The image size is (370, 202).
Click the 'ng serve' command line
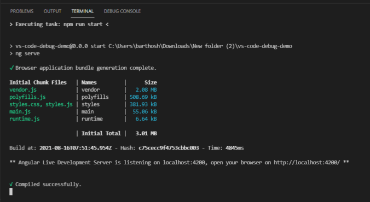coord(27,54)
